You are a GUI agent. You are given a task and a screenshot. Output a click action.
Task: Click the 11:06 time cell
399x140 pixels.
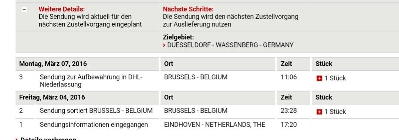[288, 77]
